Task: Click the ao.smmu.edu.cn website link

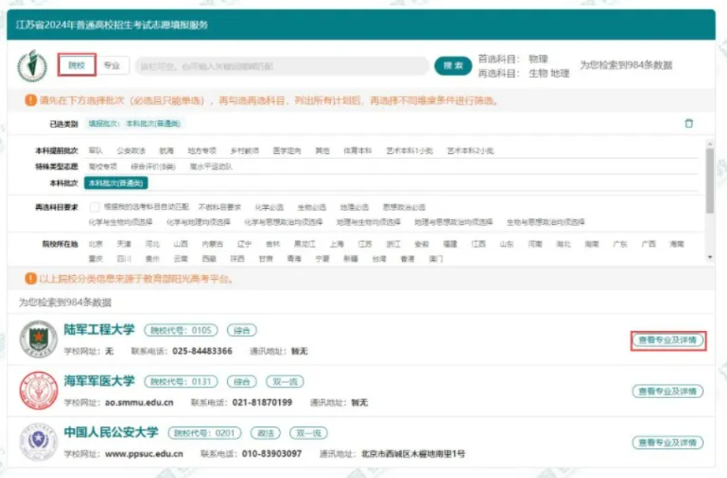Action: tap(139, 403)
